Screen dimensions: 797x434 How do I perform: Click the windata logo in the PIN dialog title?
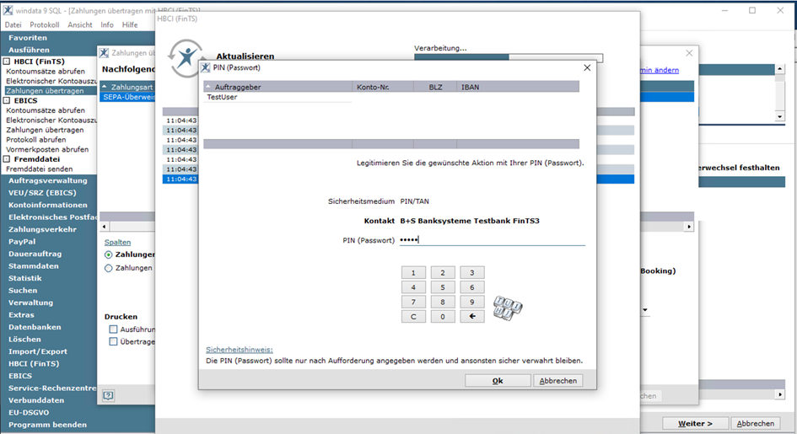click(206, 67)
